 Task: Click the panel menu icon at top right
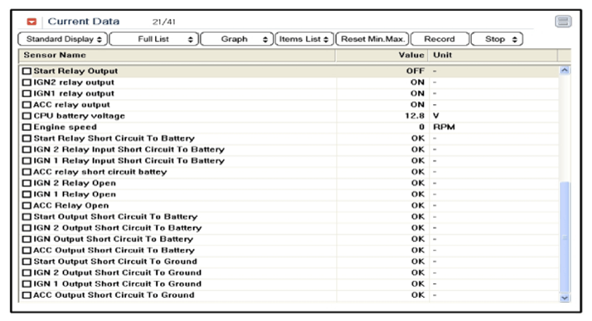point(563,21)
